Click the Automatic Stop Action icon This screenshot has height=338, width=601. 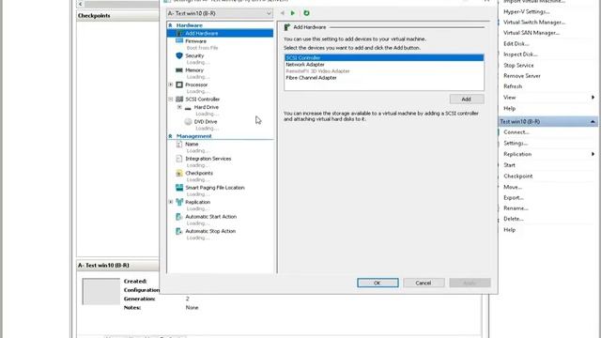pyautogui.click(x=178, y=231)
